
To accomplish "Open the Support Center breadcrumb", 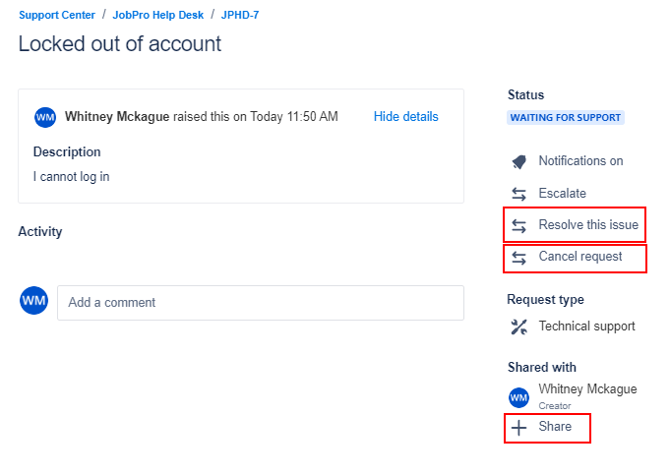I will click(57, 15).
